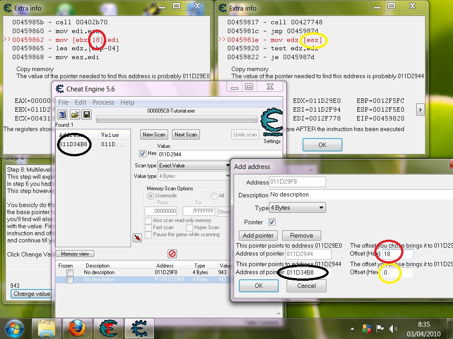Screen dimensions: 453x339
Task: Freeze the P->011D29F8 pointer entry
Action: coord(69,279)
